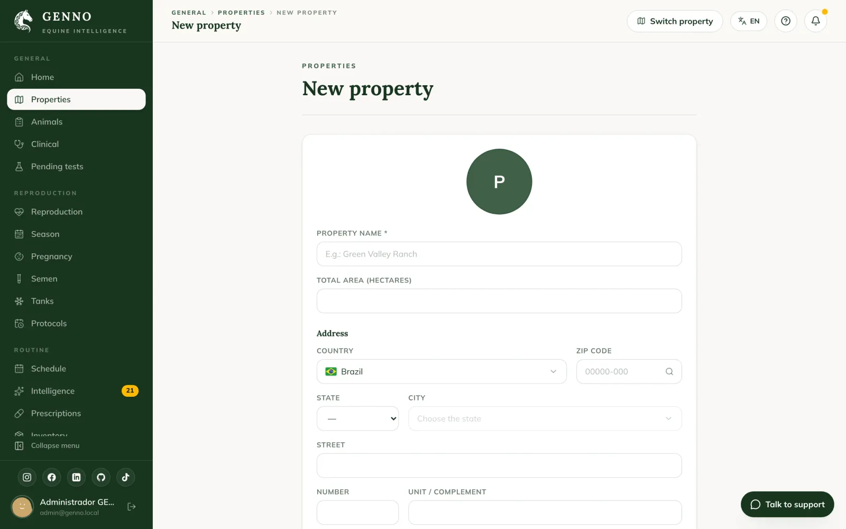Viewport: 846px width, 529px height.
Task: Open the GitHub social link
Action: coord(101,477)
